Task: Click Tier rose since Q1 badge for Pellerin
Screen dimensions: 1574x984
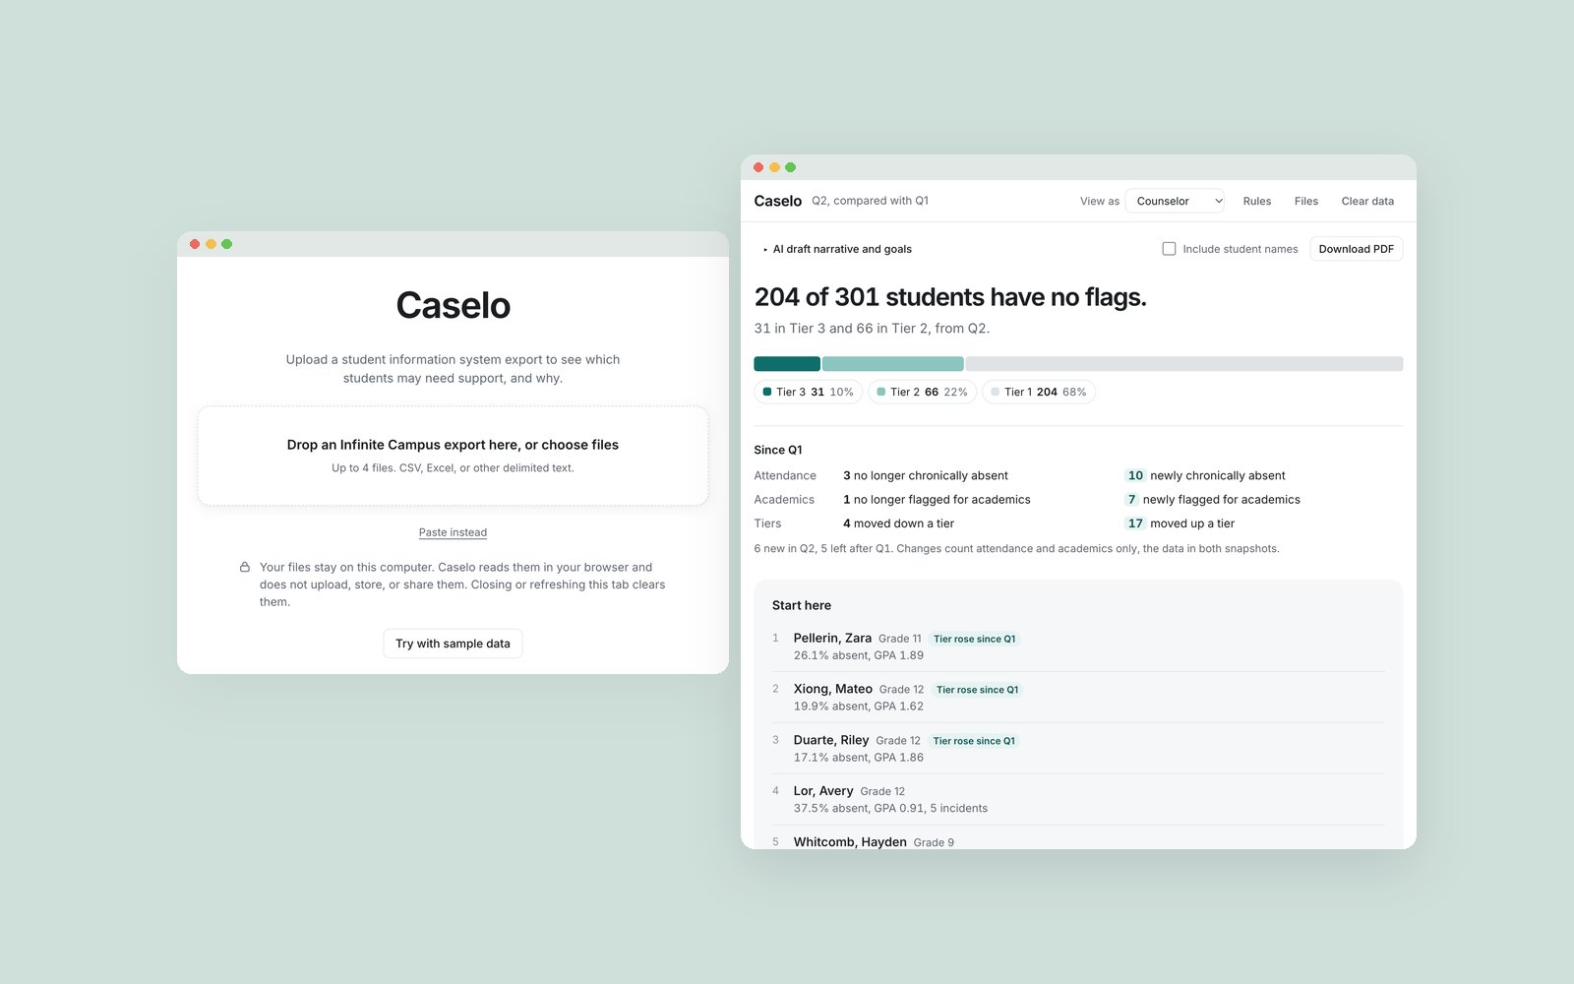Action: point(974,639)
